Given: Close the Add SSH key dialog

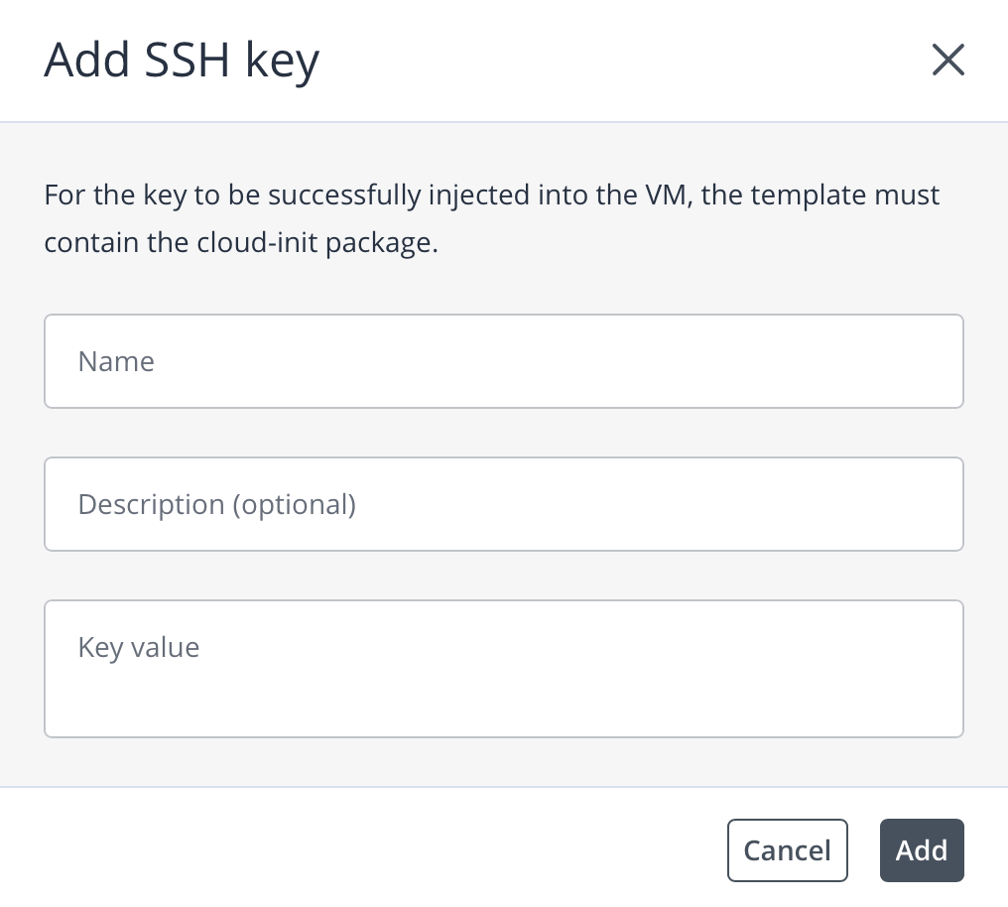Looking at the screenshot, I should click(947, 61).
